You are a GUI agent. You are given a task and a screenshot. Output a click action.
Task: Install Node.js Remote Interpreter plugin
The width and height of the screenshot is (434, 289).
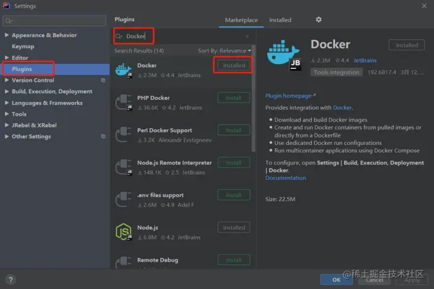(x=234, y=163)
